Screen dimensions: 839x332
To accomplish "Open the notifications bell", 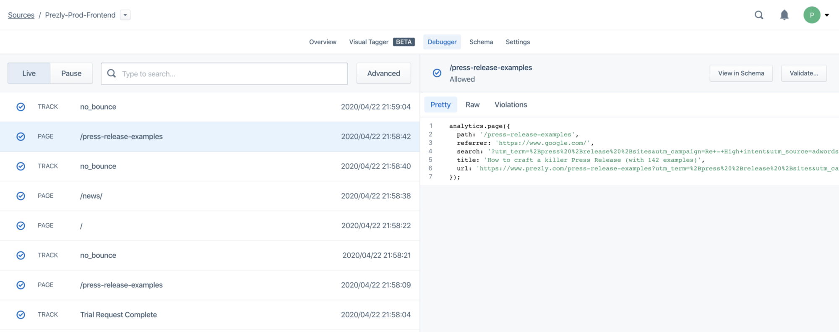I will click(784, 15).
